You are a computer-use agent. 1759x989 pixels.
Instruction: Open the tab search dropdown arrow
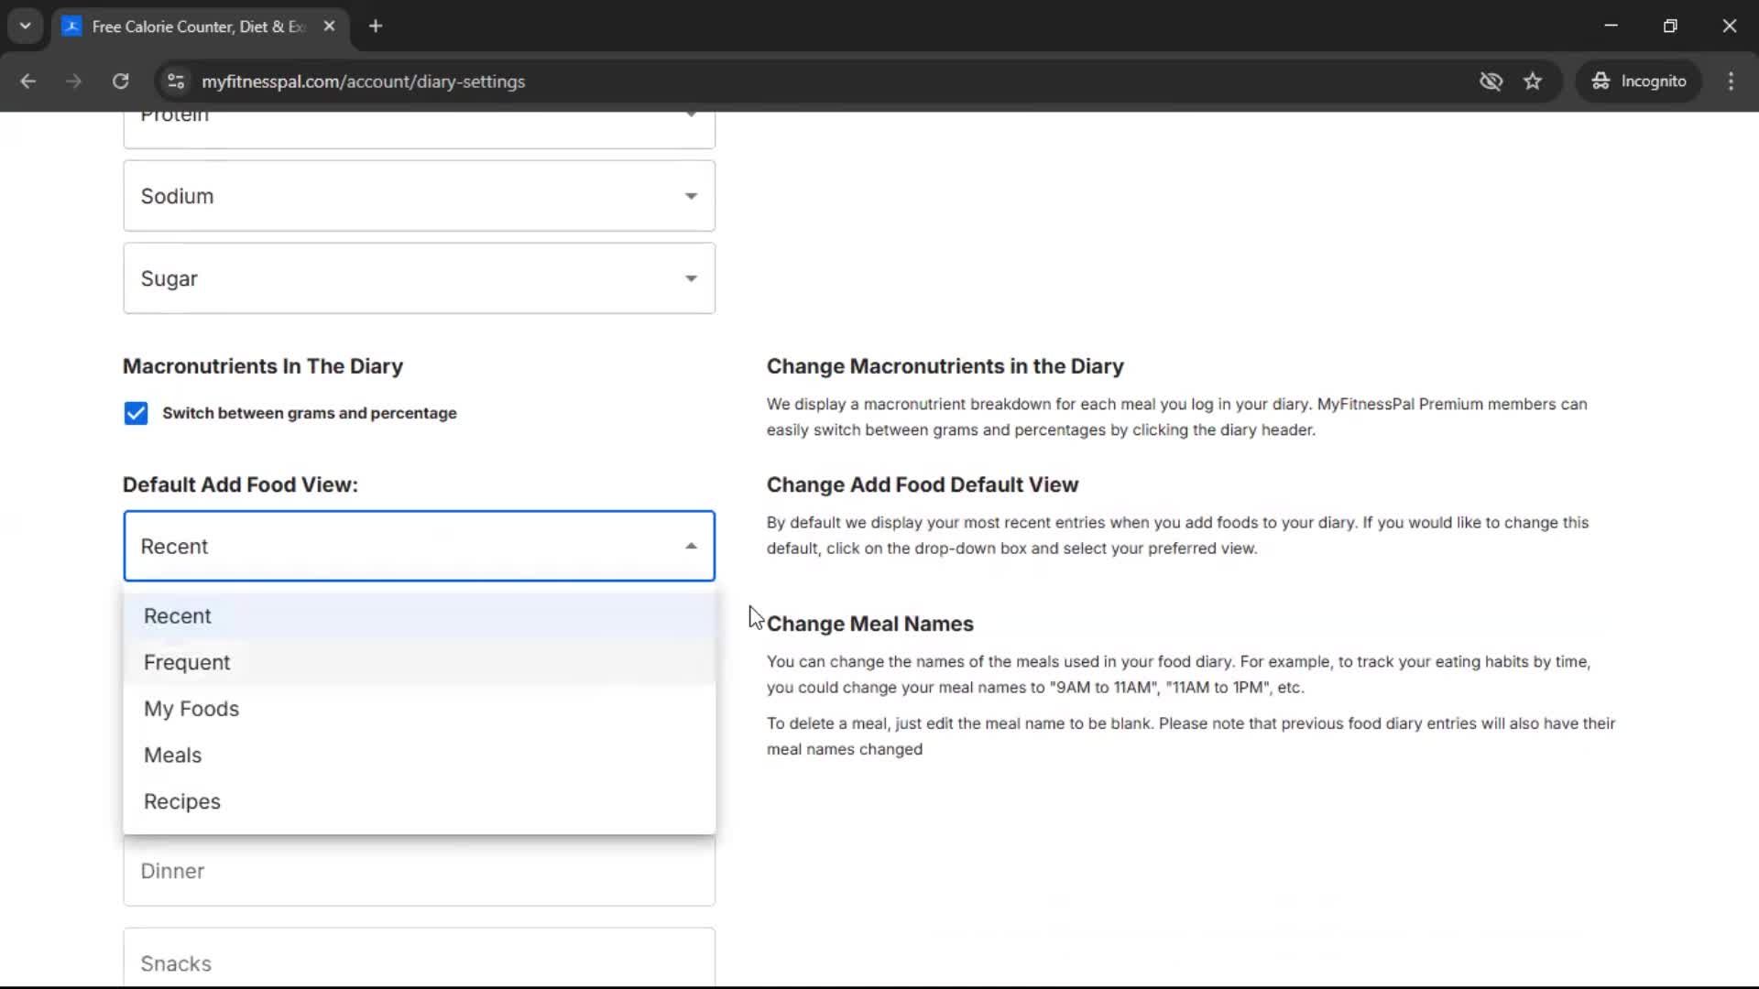(x=26, y=27)
